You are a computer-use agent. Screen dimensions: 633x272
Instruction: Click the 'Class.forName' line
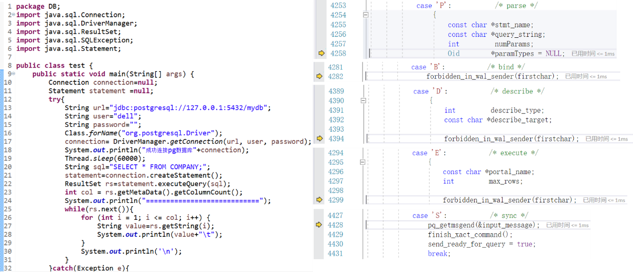click(x=143, y=133)
